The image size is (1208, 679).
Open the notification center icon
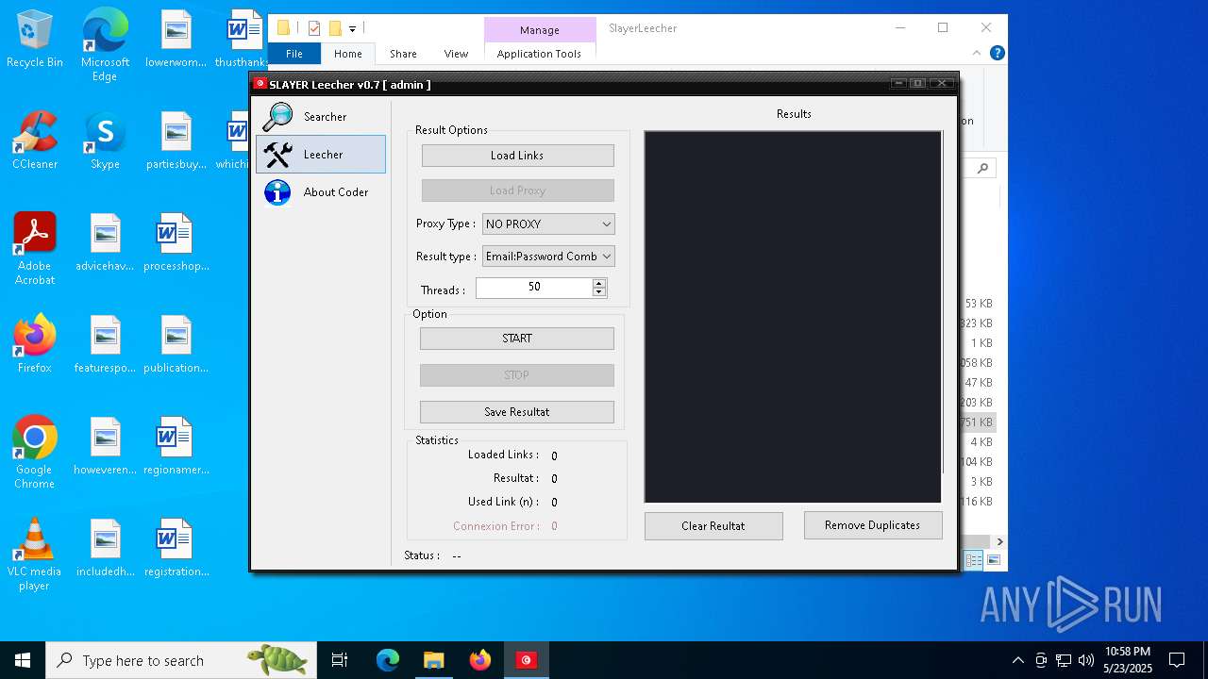coord(1177,660)
